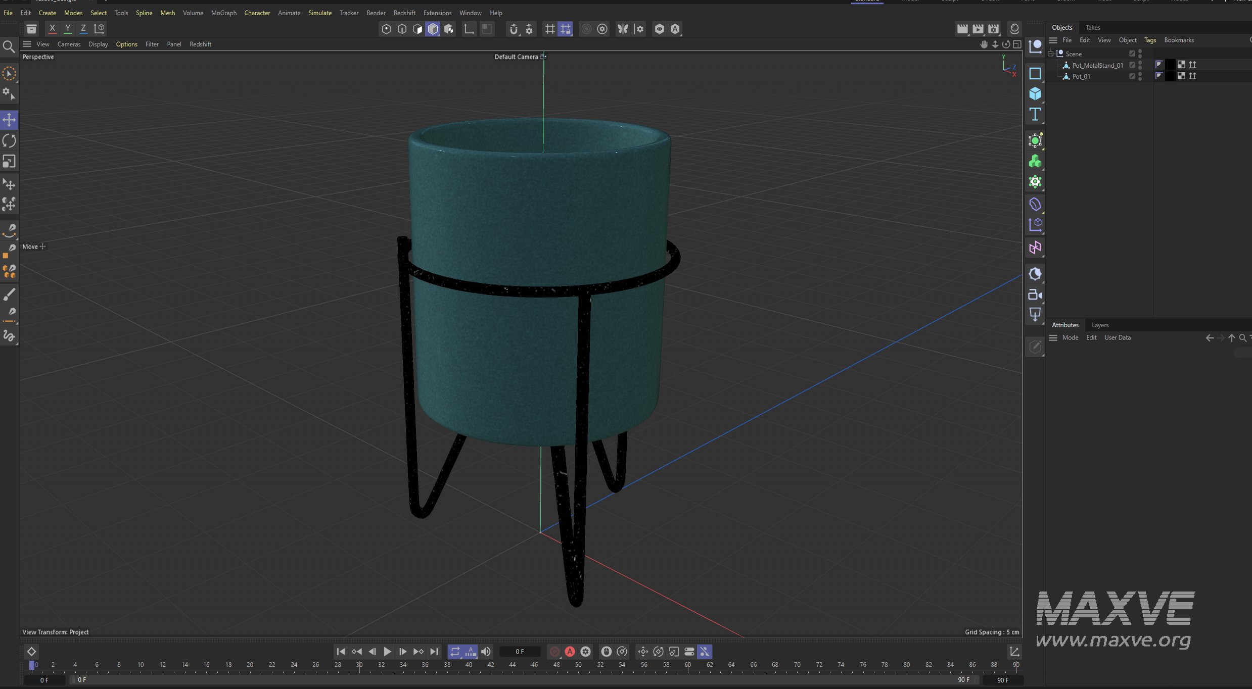Image resolution: width=1252 pixels, height=689 pixels.
Task: Play the animation forward
Action: [x=387, y=652]
